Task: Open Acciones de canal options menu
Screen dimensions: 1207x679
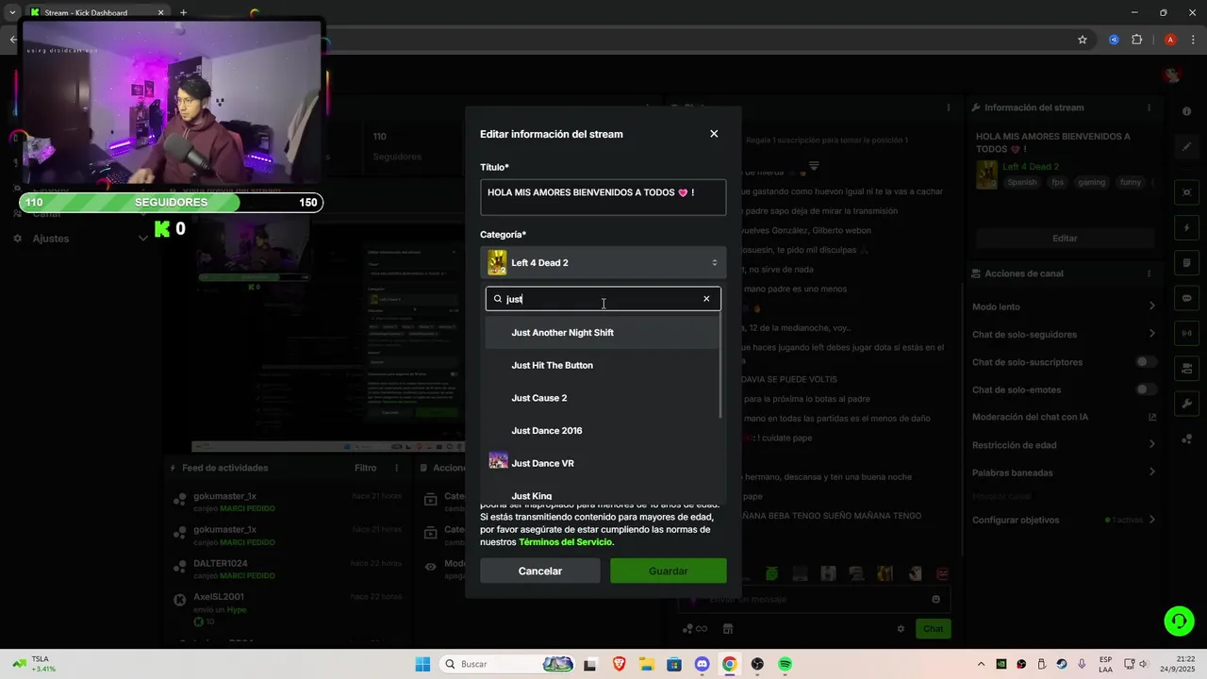Action: tap(1149, 273)
